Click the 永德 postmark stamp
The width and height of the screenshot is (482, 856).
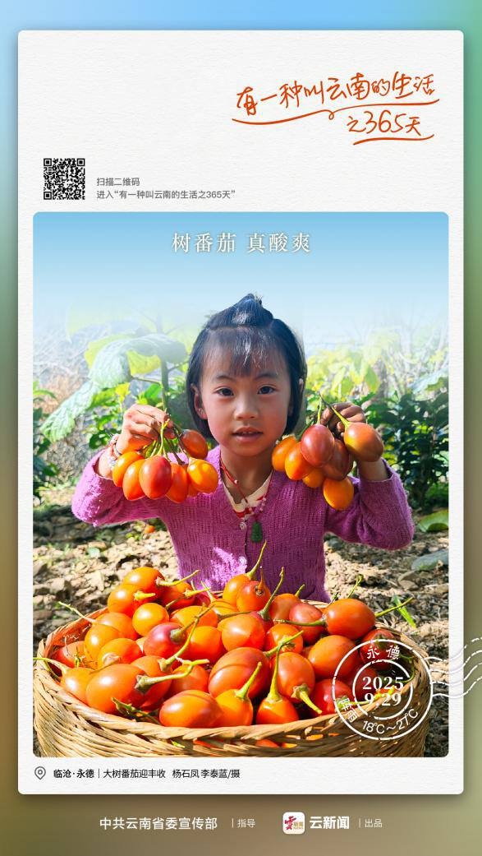(382, 688)
